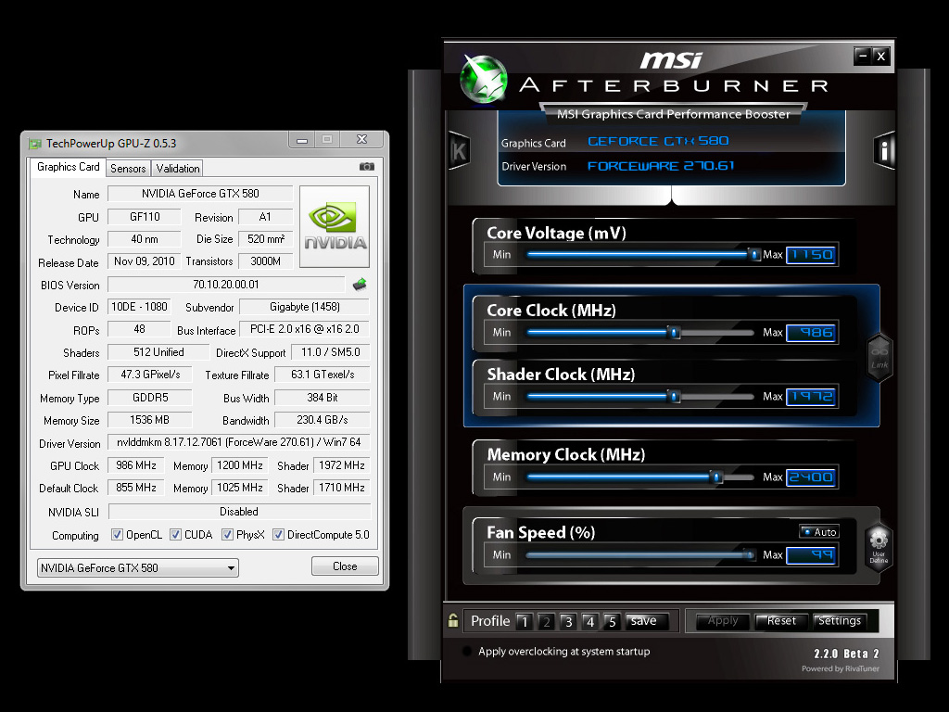Screen dimensions: 949x712
Task: Click the Pixel Fillrate value 47.3 GPixel/s
Action: [150, 375]
